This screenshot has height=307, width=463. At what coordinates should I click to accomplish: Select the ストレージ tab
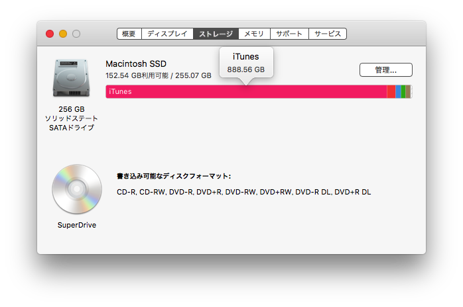[x=216, y=34]
